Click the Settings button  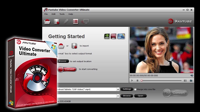127,89
